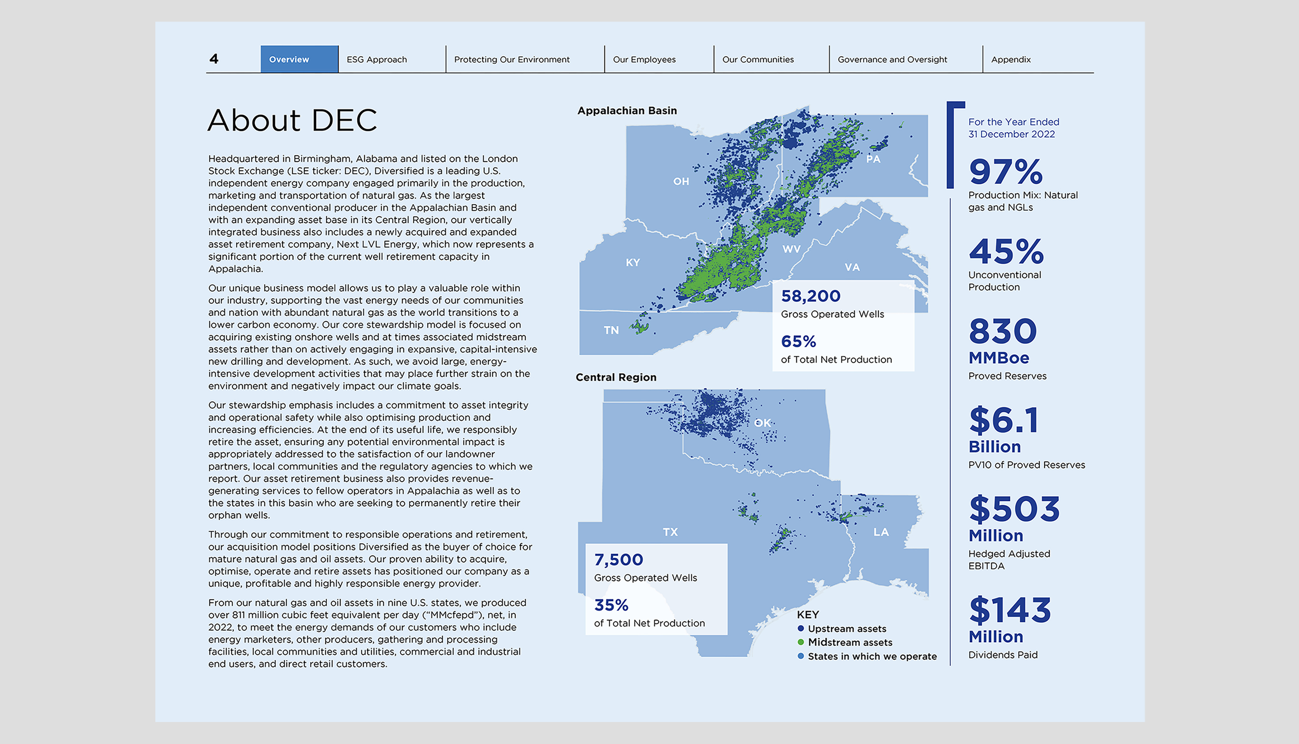Image resolution: width=1299 pixels, height=744 pixels.
Task: Click Gross Operated Wells under 58,200
Action: 832,315
